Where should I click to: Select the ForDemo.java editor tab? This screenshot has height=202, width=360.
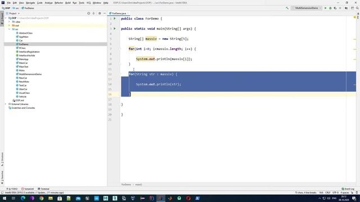point(119,13)
